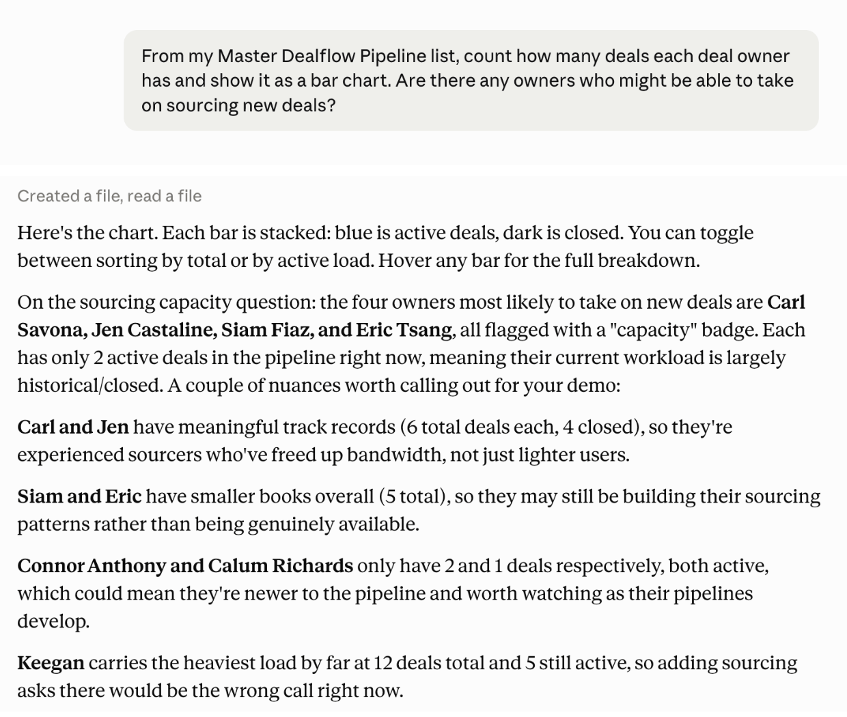This screenshot has height=717, width=847.
Task: Click the bold "Siam and Eric" text
Action: (x=79, y=496)
